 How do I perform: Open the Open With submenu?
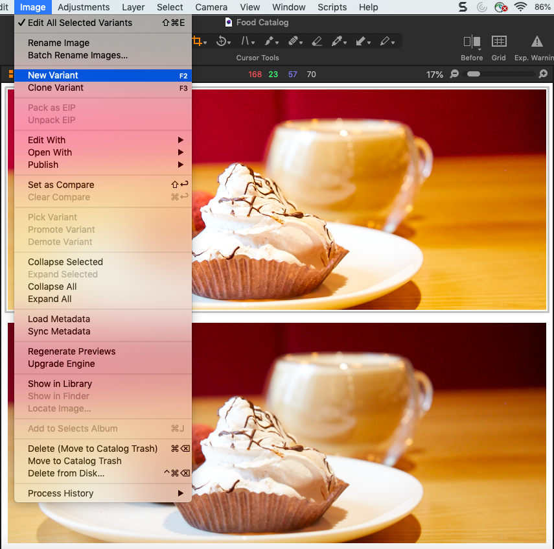103,152
